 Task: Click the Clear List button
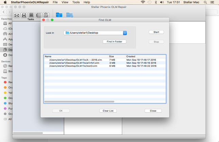[108, 111]
